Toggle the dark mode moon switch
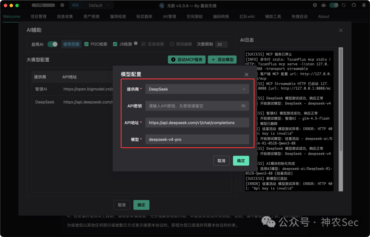 tap(334, 5)
